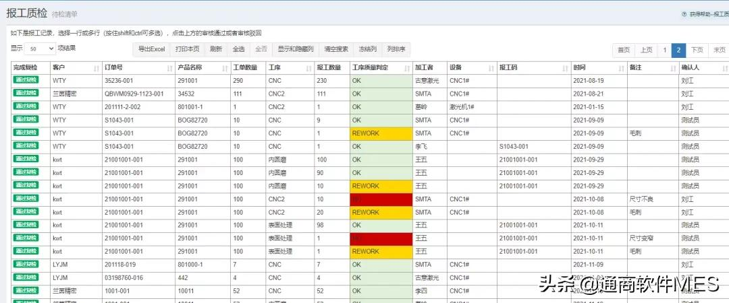Image resolution: width=729 pixels, height=303 pixels.
Task: Click product name cell 34532
Action: click(186, 94)
